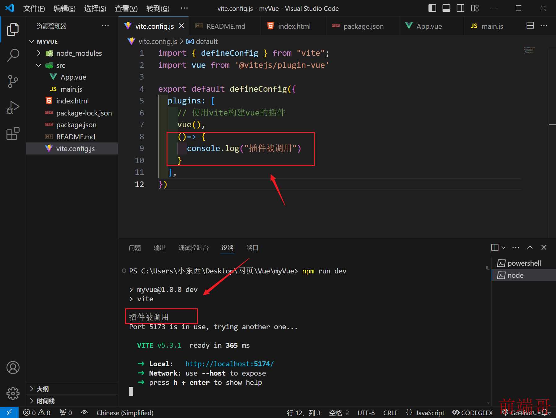The height and width of the screenshot is (418, 556).
Task: Open CODEGEEX status bar item
Action: tap(472, 413)
